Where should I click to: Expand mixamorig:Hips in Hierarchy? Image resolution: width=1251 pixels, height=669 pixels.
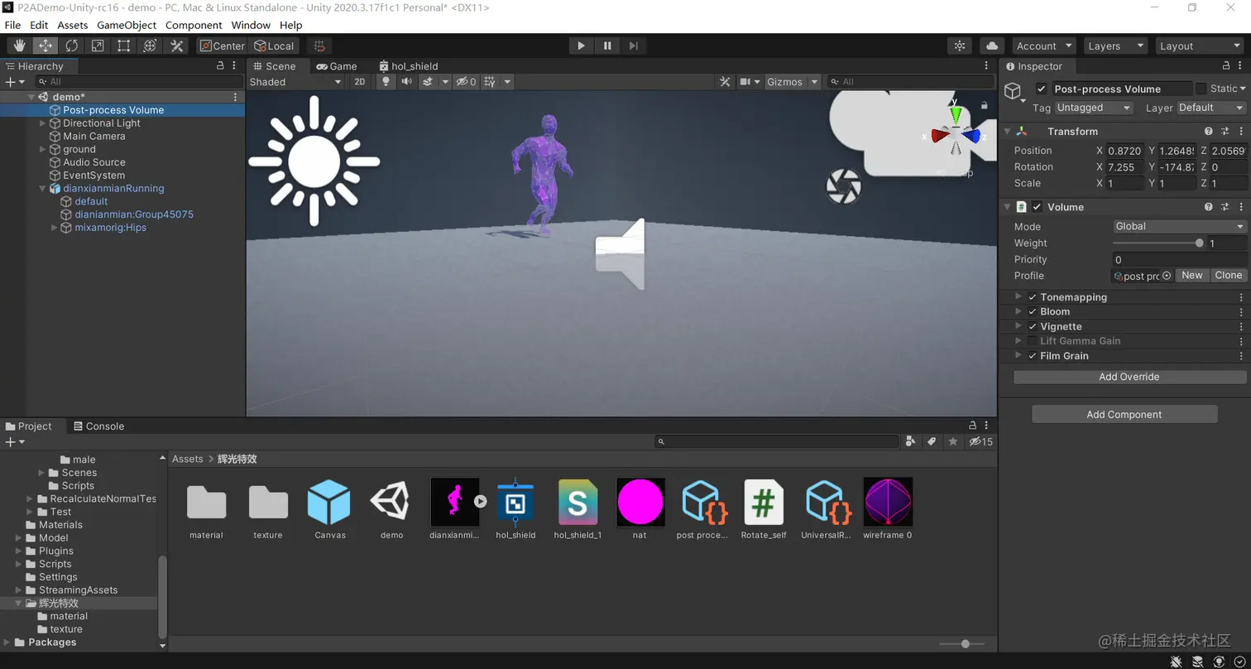55,228
